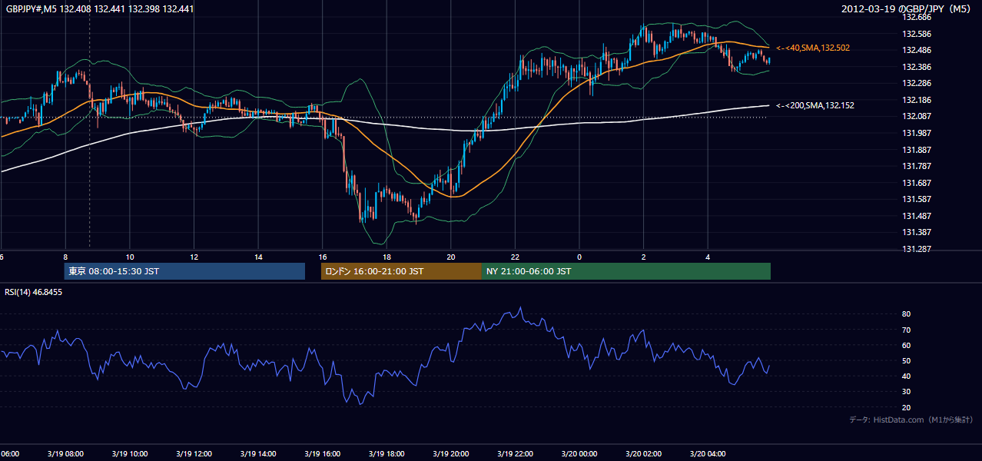Click hour mark 22 on the price chart axis

coord(515,257)
